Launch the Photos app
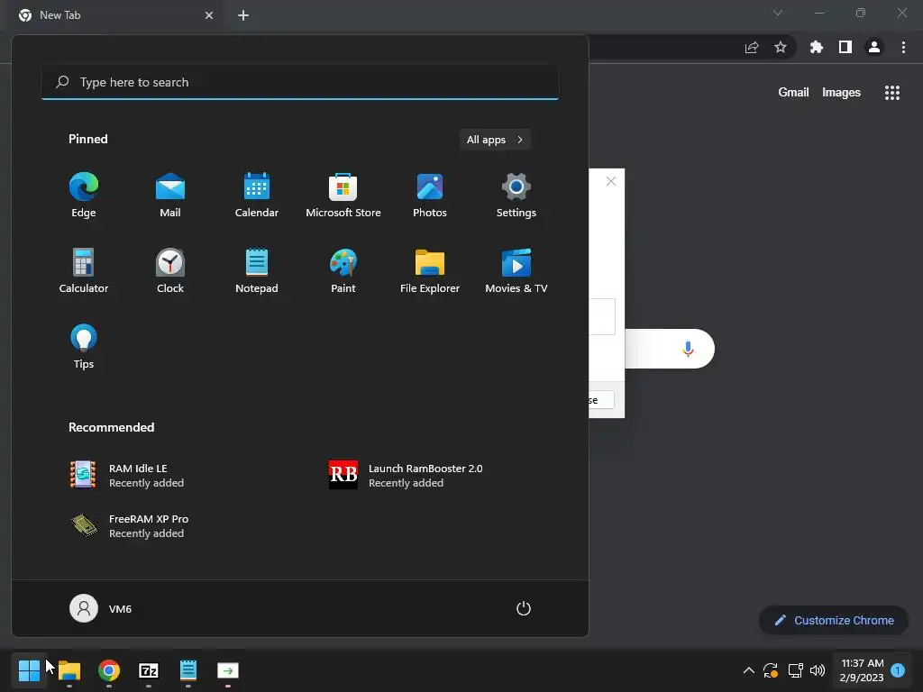 [x=430, y=195]
